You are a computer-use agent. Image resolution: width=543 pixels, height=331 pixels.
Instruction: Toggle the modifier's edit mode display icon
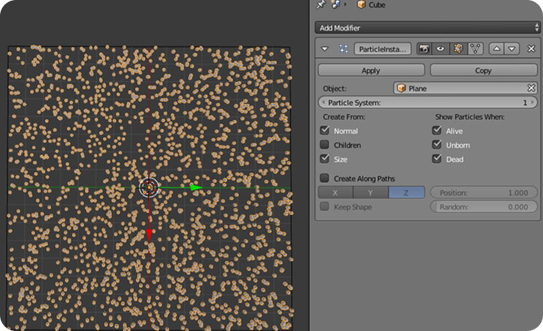[x=456, y=49]
